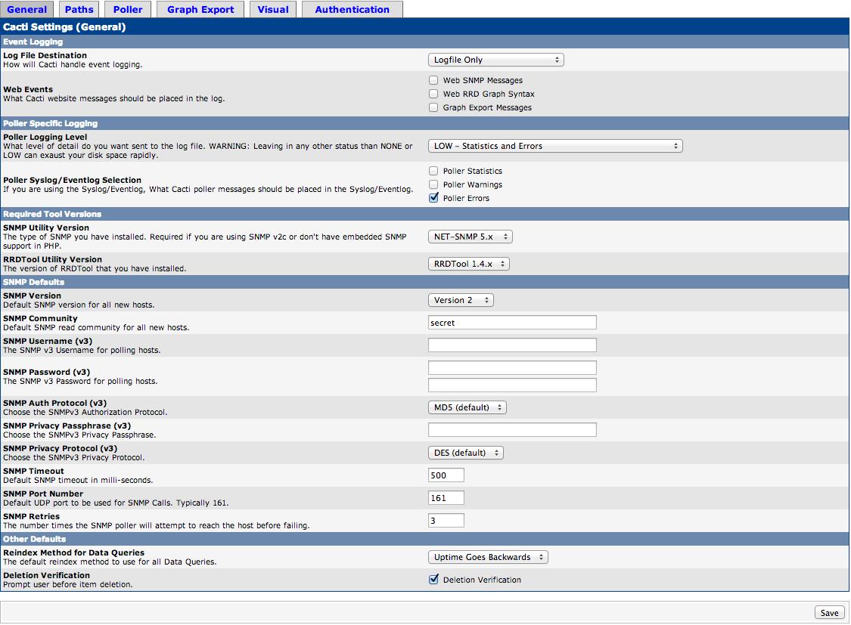Enable Web RRD Graph Syntax checkbox
Image resolution: width=851 pixels, height=625 pixels.
[433, 94]
